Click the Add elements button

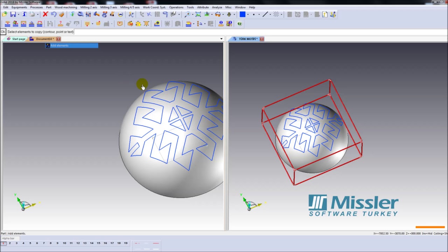click(x=72, y=45)
